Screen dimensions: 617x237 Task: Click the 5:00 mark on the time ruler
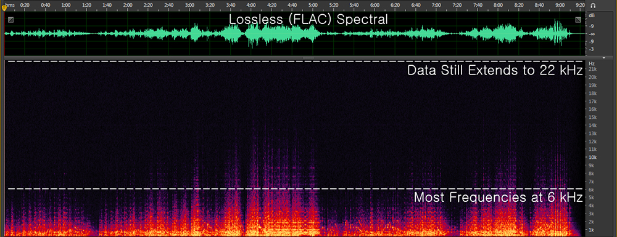click(313, 5)
